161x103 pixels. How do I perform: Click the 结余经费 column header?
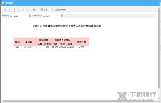(81, 42)
